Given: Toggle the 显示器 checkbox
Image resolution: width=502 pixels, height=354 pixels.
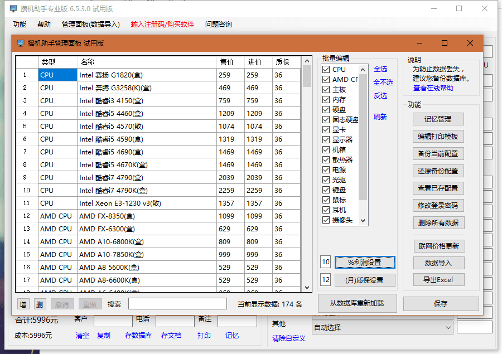Looking at the screenshot, I should [326, 139].
